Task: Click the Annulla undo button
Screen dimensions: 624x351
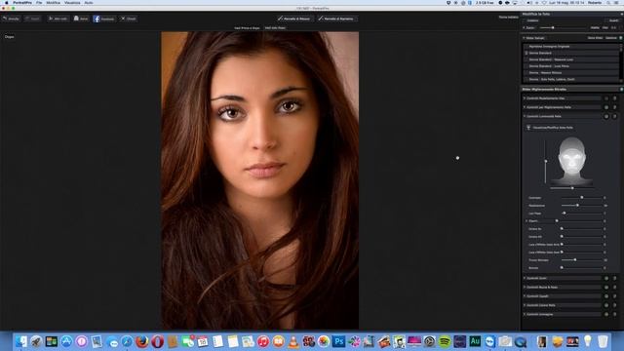Action: click(11, 19)
